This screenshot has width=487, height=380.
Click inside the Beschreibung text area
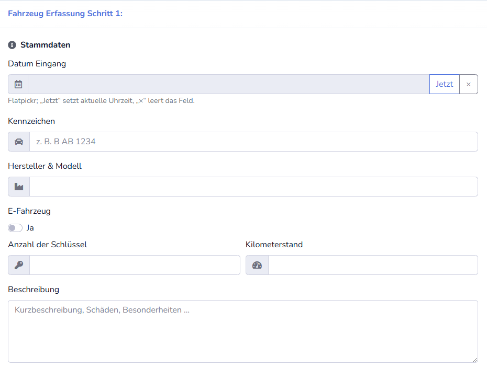243,331
